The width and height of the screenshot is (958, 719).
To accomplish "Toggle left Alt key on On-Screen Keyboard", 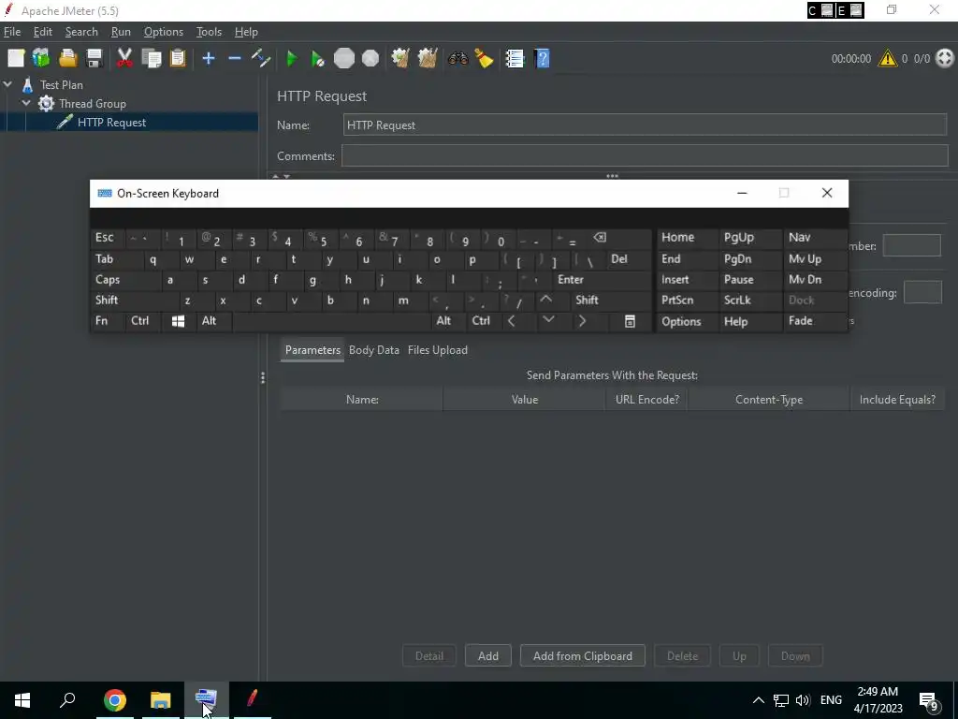I will coord(214,321).
